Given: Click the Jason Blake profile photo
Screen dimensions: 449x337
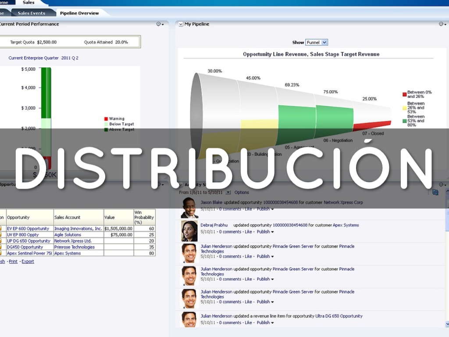Looking at the screenshot, I should 189,208.
